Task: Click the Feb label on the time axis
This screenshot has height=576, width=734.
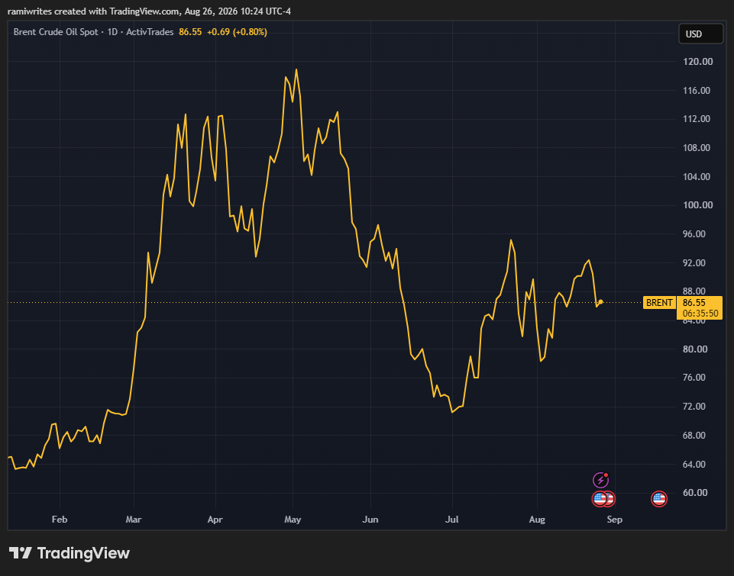Action: [60, 520]
